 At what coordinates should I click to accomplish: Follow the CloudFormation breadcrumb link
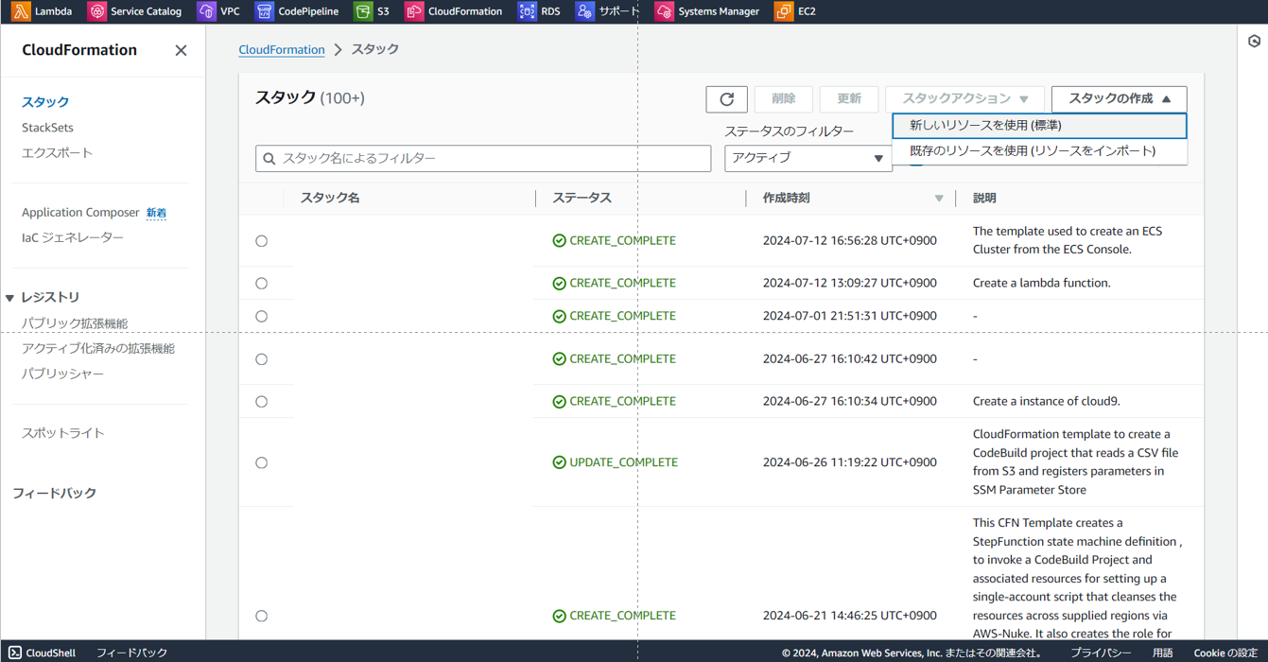click(281, 49)
